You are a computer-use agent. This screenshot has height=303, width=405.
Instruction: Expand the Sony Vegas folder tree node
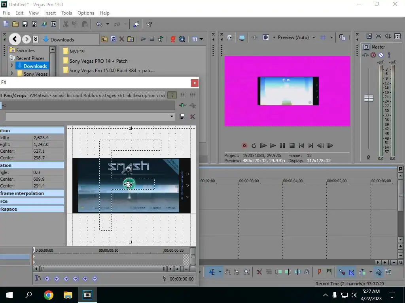click(11, 73)
